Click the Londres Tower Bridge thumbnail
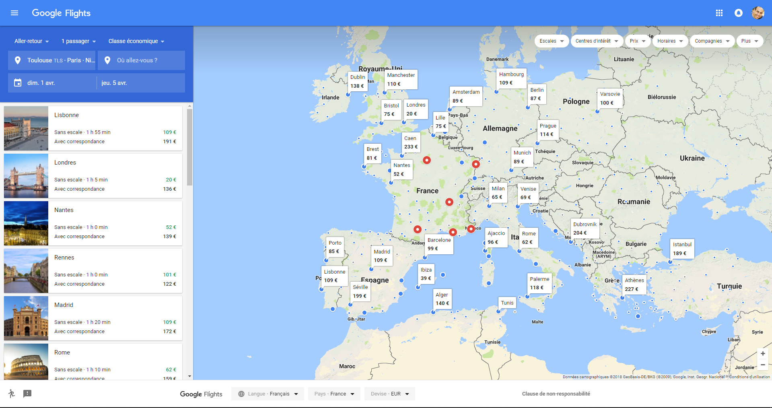This screenshot has height=408, width=772. pos(26,176)
